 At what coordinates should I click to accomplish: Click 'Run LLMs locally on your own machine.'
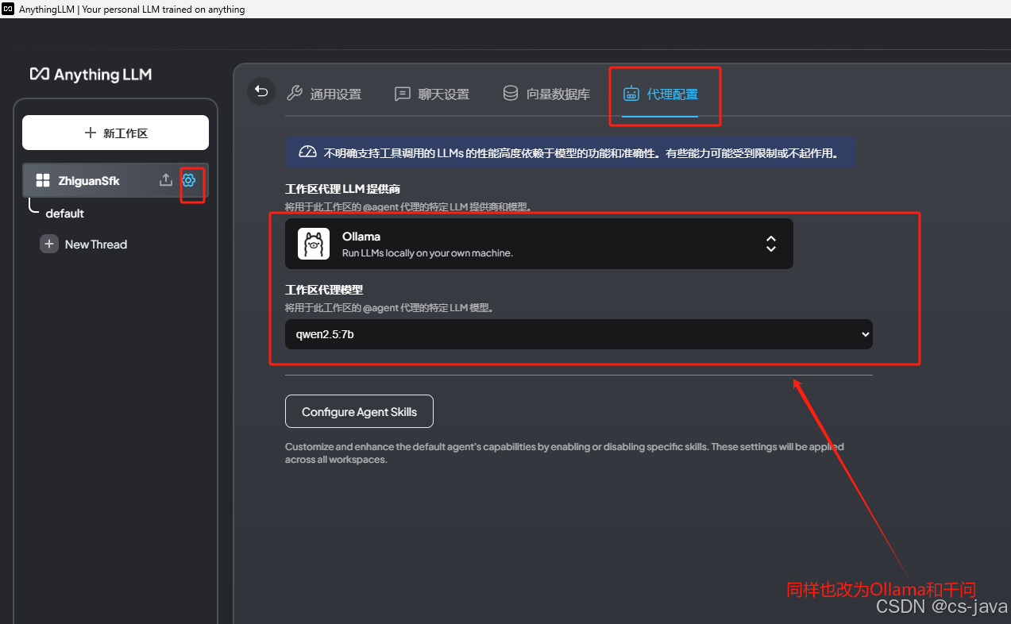pyautogui.click(x=427, y=253)
